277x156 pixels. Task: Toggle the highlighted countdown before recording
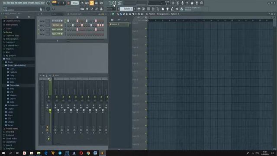(x=92, y=3)
